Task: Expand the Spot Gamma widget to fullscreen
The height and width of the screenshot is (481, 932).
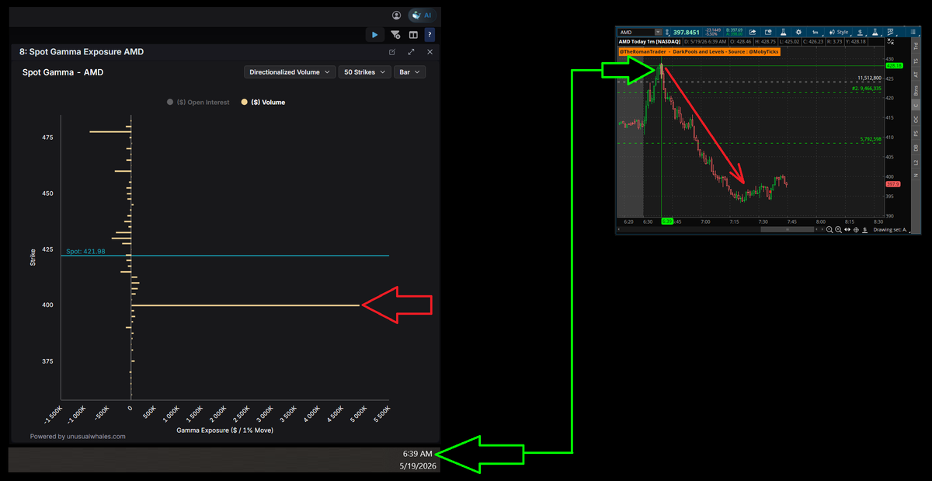Action: click(x=411, y=52)
